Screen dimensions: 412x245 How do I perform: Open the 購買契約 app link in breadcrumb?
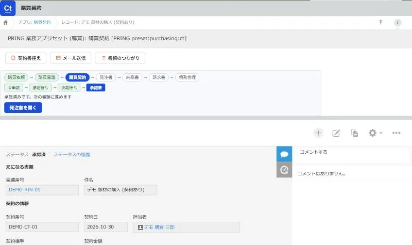[42, 22]
